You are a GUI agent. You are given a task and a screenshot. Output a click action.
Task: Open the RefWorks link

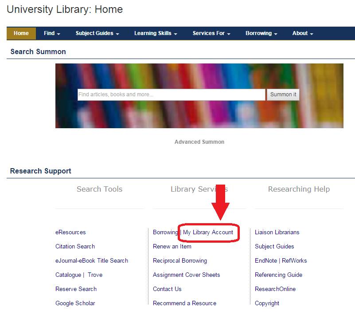click(x=294, y=261)
